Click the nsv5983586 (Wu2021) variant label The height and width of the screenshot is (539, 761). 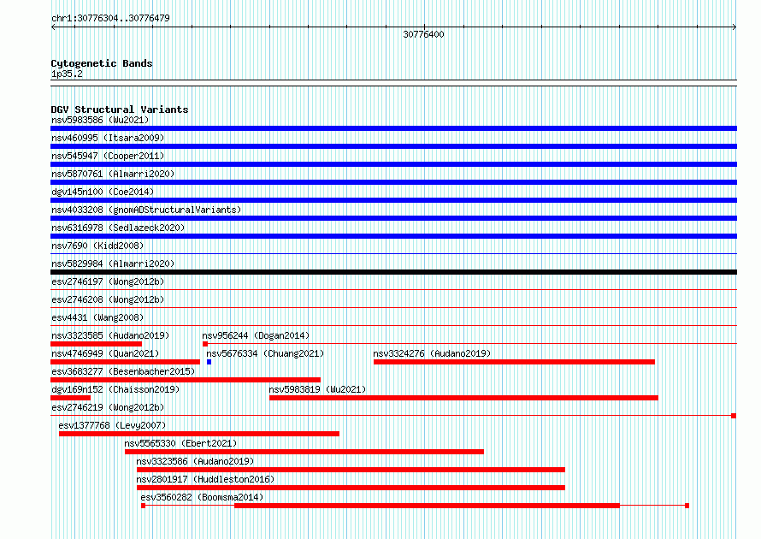[100, 120]
